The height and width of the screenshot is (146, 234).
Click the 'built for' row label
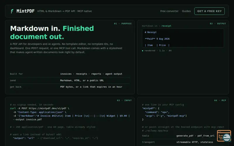click(16, 74)
